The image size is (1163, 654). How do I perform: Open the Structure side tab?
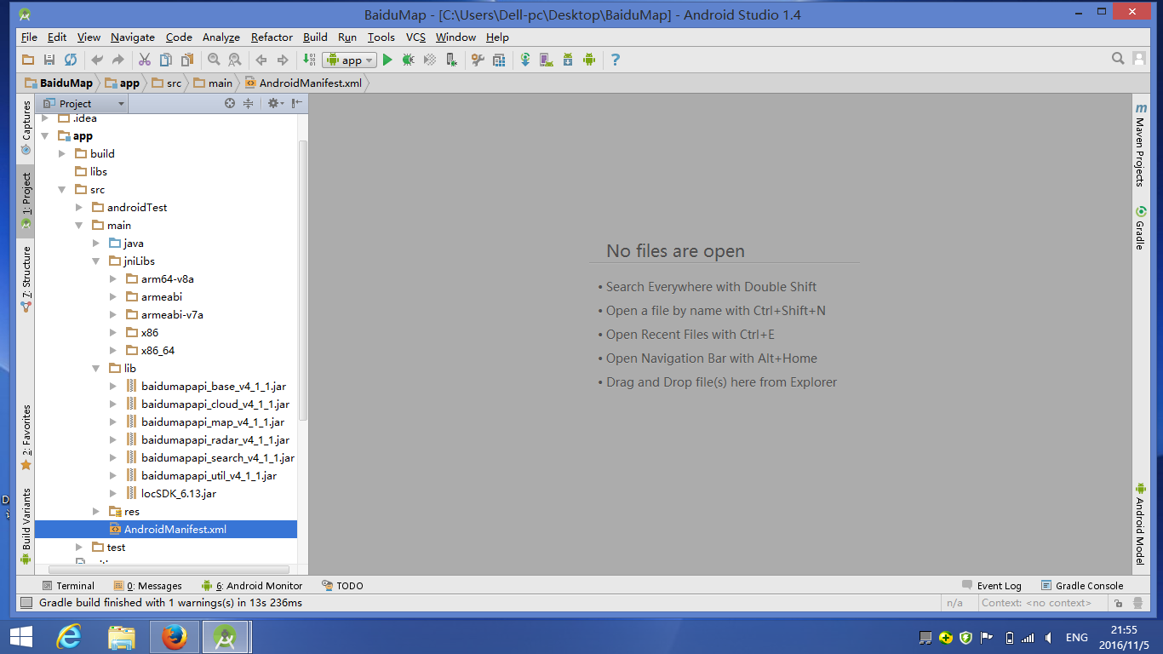pos(26,278)
